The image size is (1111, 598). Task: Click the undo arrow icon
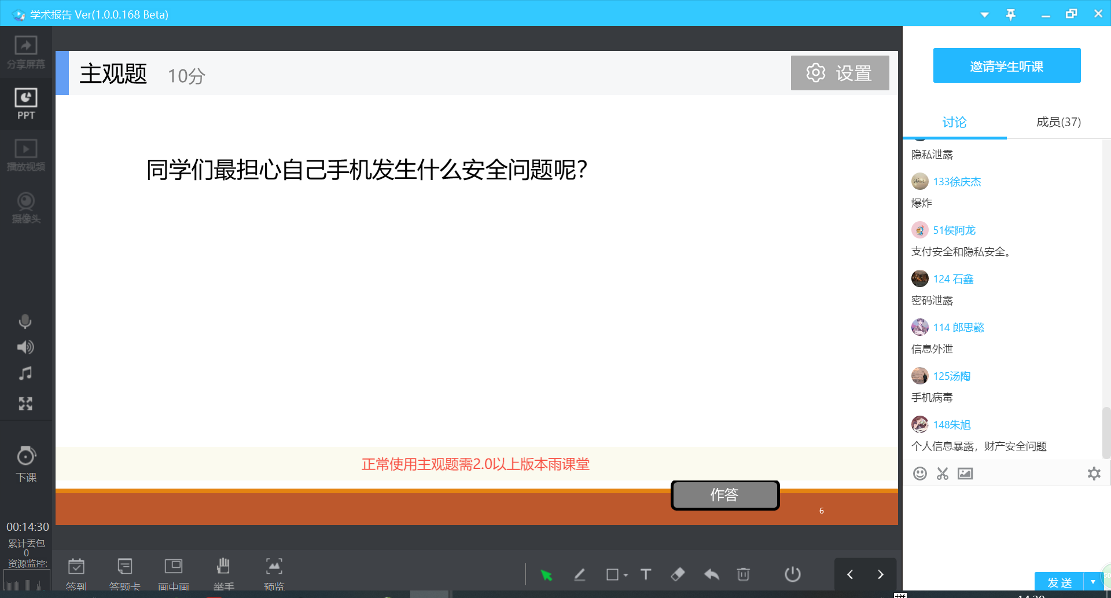tap(711, 574)
